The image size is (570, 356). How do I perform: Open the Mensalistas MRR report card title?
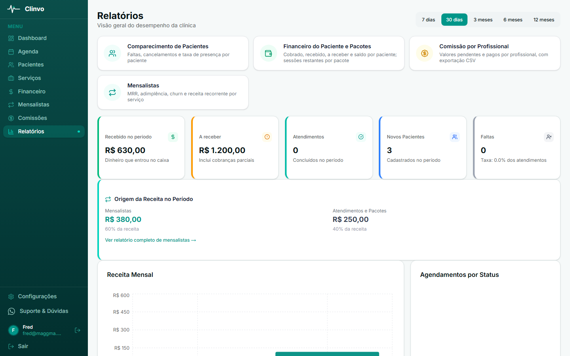tap(143, 86)
